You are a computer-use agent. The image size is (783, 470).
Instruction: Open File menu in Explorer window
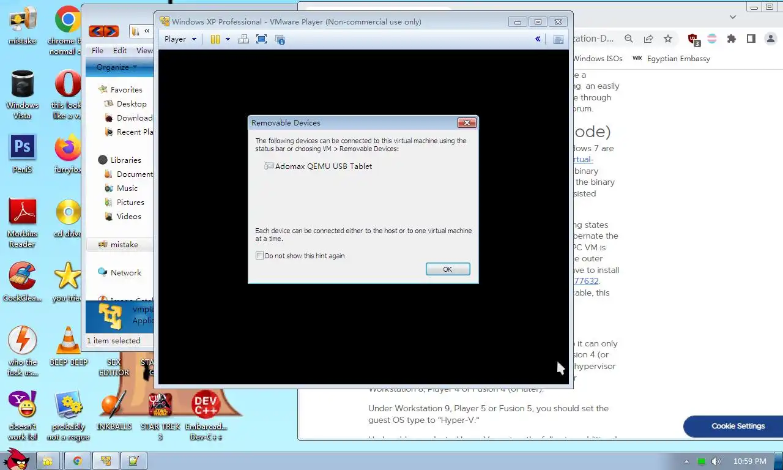pos(98,51)
